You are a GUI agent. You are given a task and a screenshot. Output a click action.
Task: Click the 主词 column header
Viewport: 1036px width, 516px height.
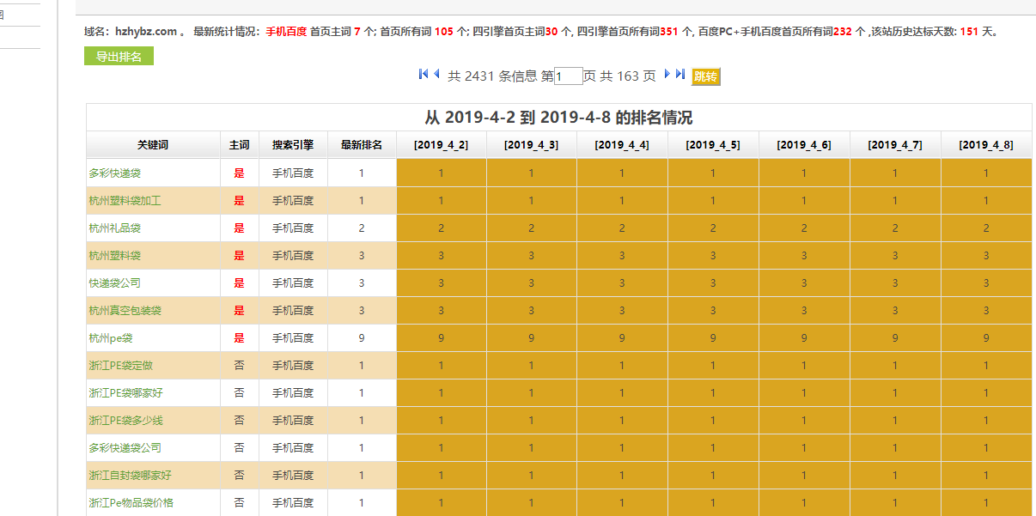(239, 145)
